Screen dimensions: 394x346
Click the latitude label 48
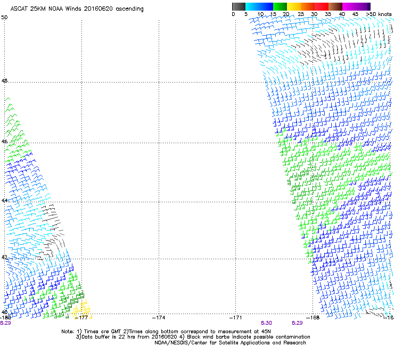[x=4, y=81]
